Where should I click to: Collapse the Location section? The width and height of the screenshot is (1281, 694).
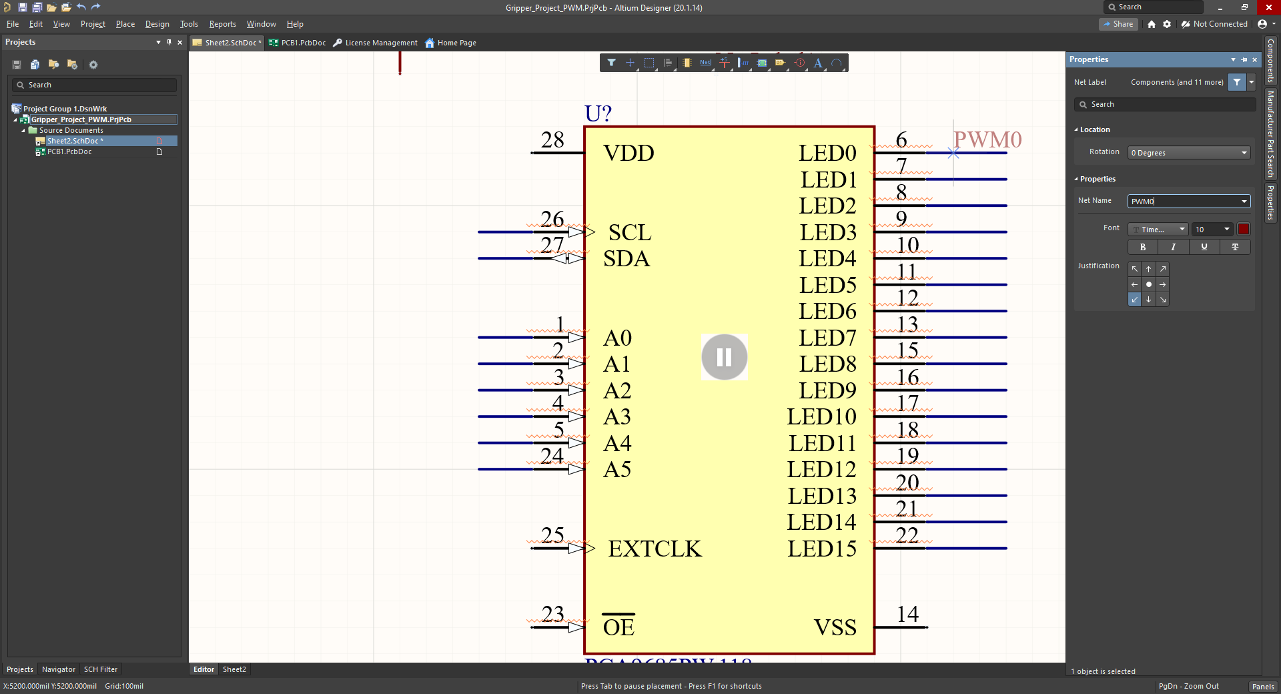point(1076,129)
